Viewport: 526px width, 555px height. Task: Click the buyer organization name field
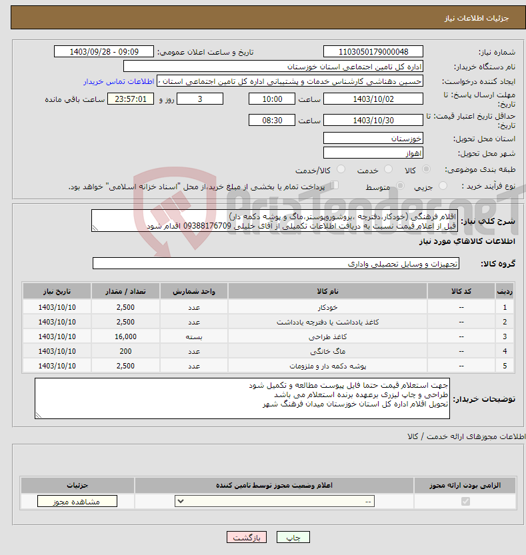point(273,67)
